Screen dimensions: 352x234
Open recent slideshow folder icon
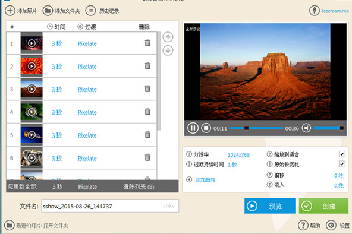click(9, 225)
